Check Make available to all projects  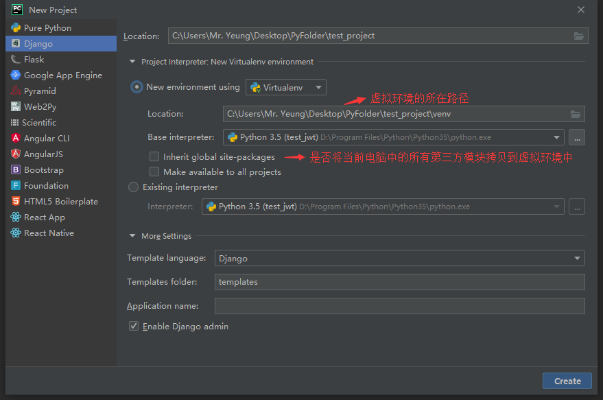(154, 172)
